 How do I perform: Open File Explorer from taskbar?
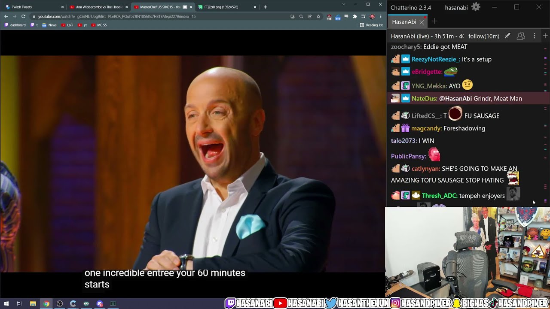point(33,303)
